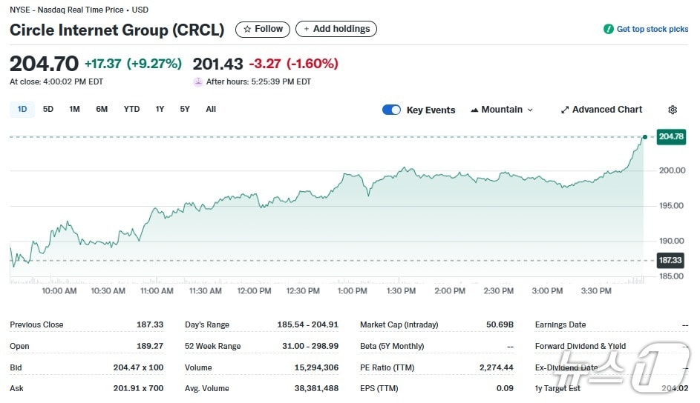700x403 pixels.
Task: Click the Mountain chart type icon
Action: click(x=474, y=110)
